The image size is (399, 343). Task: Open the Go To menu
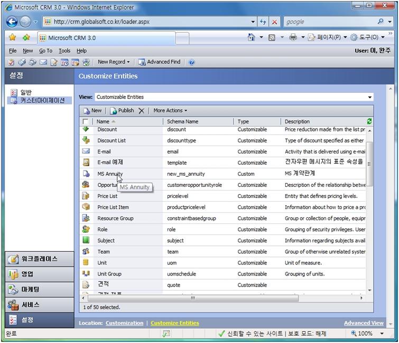[45, 51]
